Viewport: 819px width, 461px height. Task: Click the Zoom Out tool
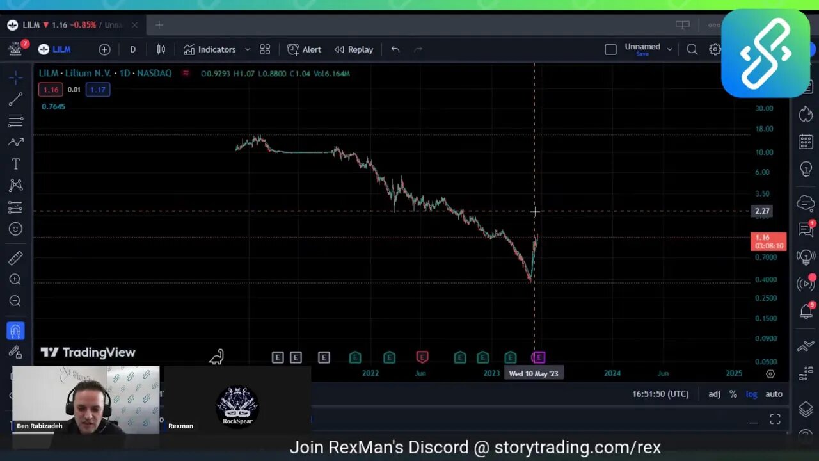15,301
